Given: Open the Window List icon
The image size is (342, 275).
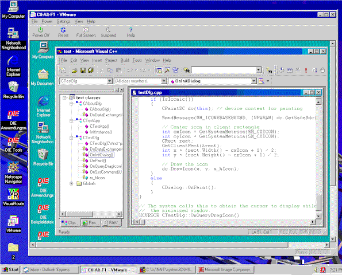Looking at the screenshot, I should (175, 70).
